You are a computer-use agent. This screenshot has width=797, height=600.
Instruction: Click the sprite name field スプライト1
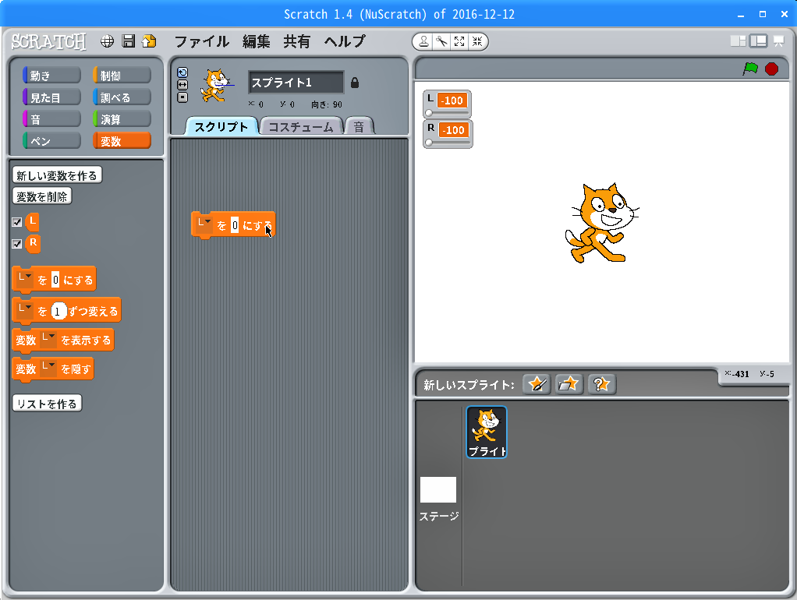point(296,83)
